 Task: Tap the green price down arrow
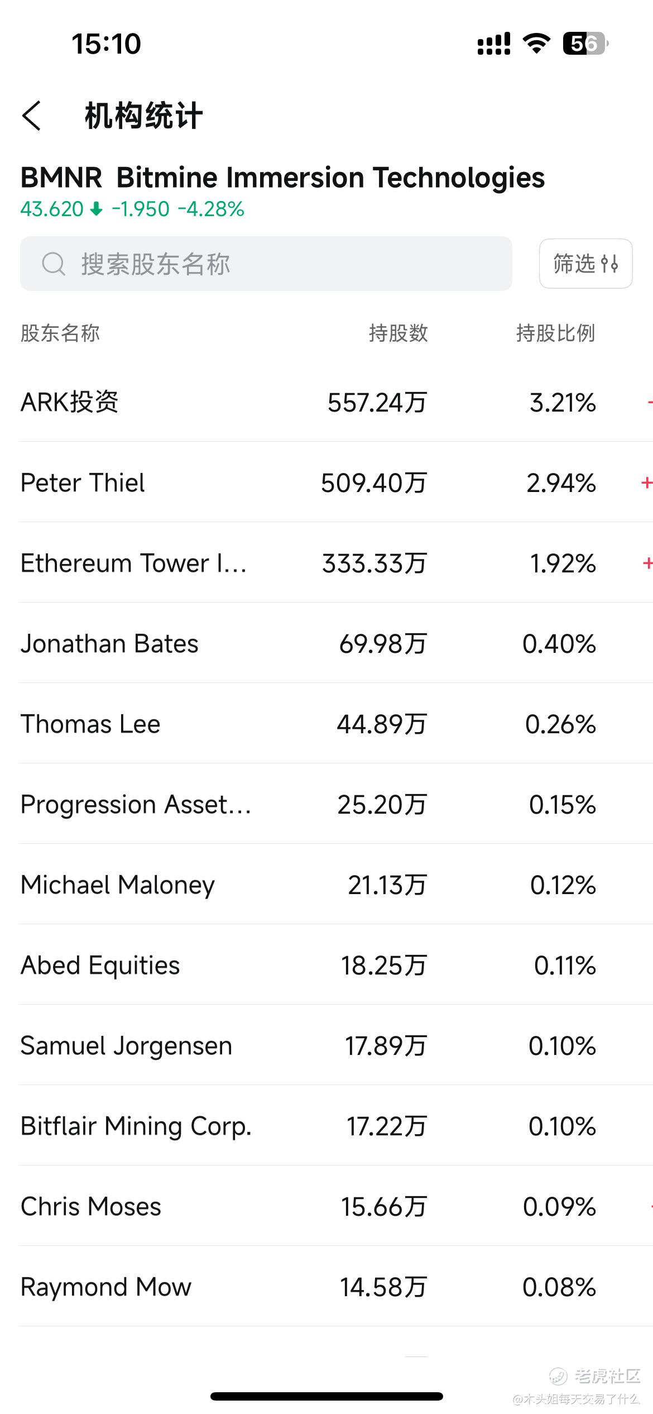coord(97,209)
